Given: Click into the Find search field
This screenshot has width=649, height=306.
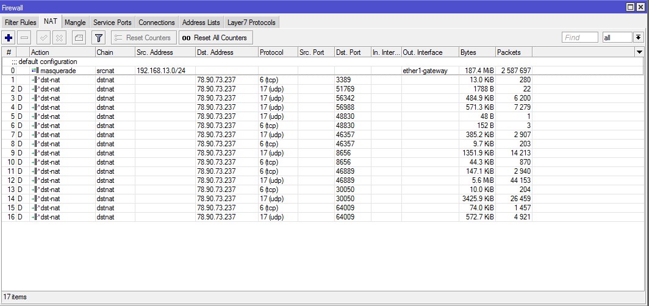Looking at the screenshot, I should pos(579,38).
